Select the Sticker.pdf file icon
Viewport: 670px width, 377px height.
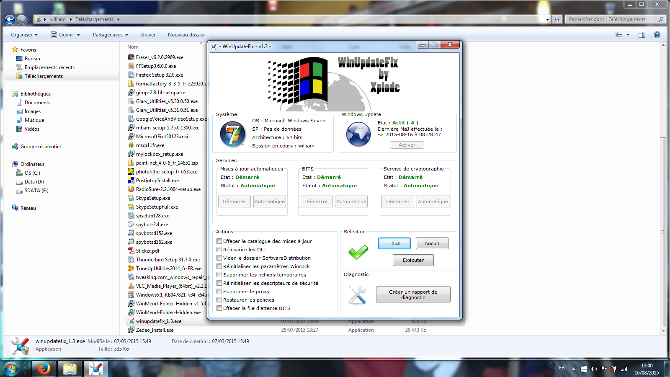(x=131, y=251)
